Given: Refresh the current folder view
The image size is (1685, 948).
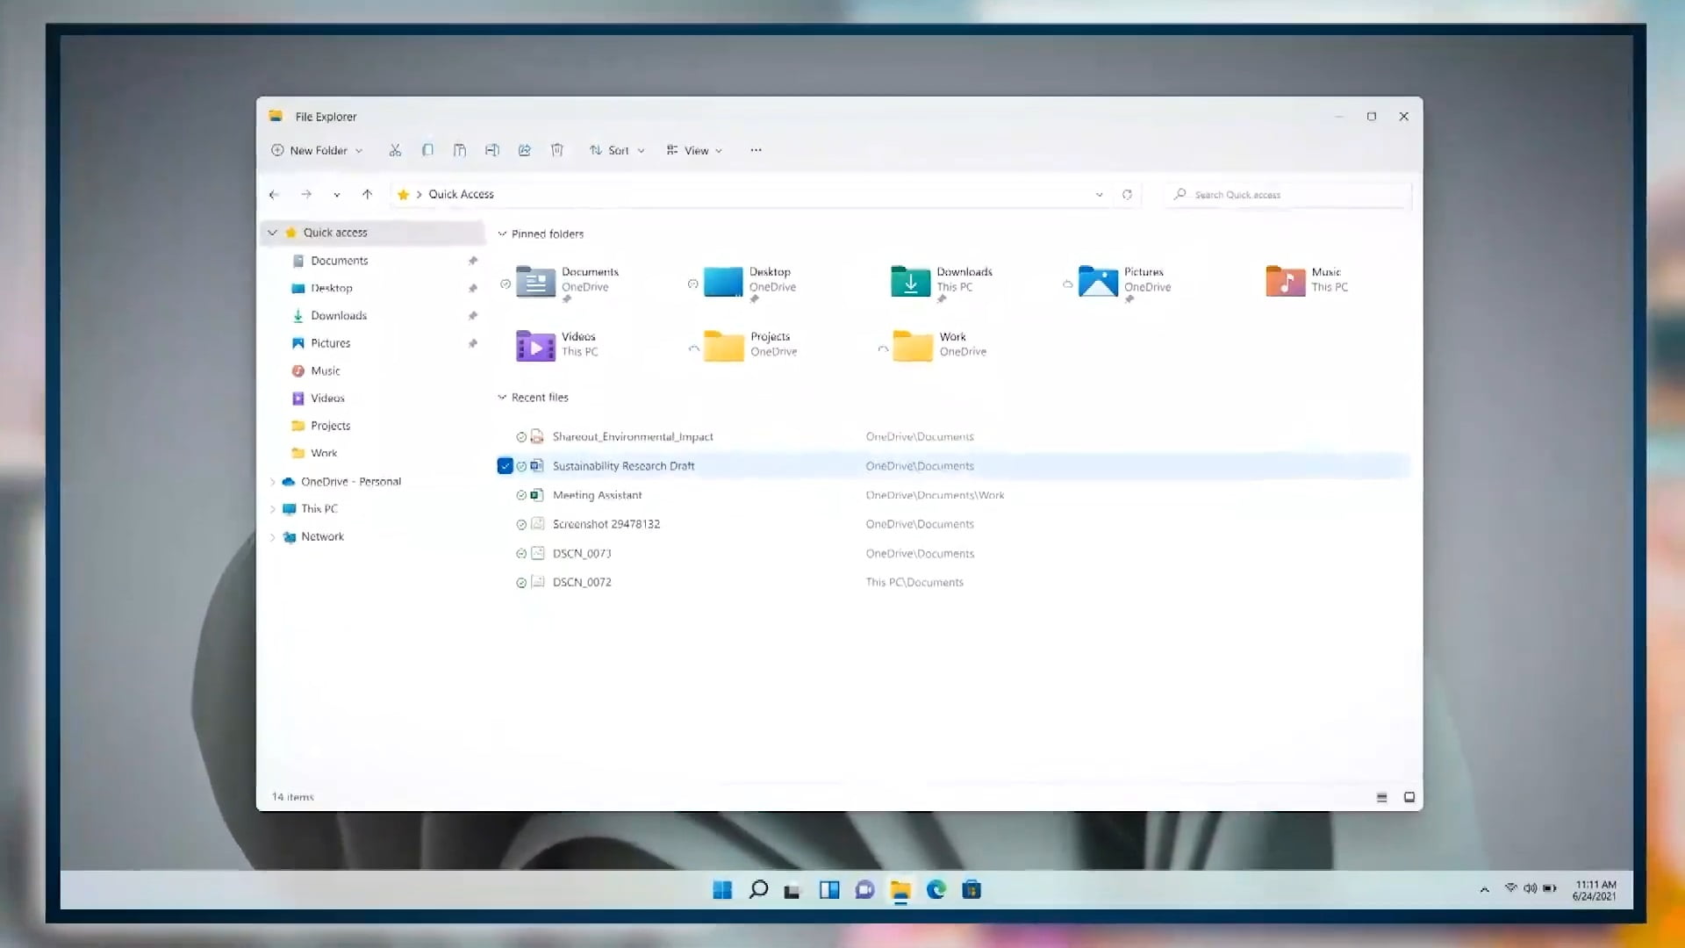Looking at the screenshot, I should (x=1127, y=194).
